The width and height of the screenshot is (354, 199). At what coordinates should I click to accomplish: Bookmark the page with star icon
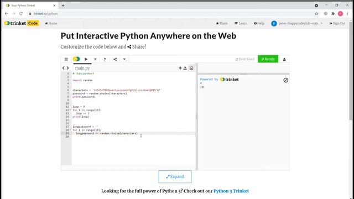[x=316, y=14]
